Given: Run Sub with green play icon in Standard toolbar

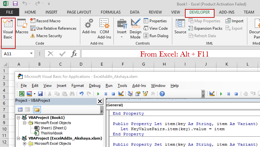Looking at the screenshot, I should pyautogui.click(x=98, y=94).
